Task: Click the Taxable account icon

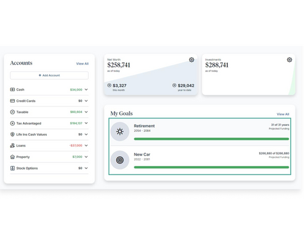Action: [12, 112]
